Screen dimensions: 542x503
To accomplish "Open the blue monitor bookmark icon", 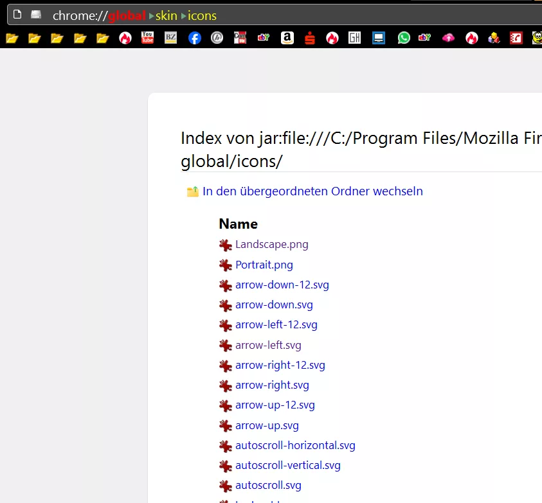I will pyautogui.click(x=379, y=38).
